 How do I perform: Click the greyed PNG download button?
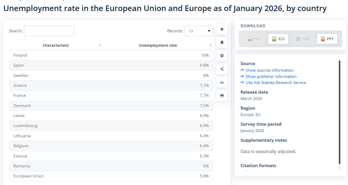pos(302,39)
